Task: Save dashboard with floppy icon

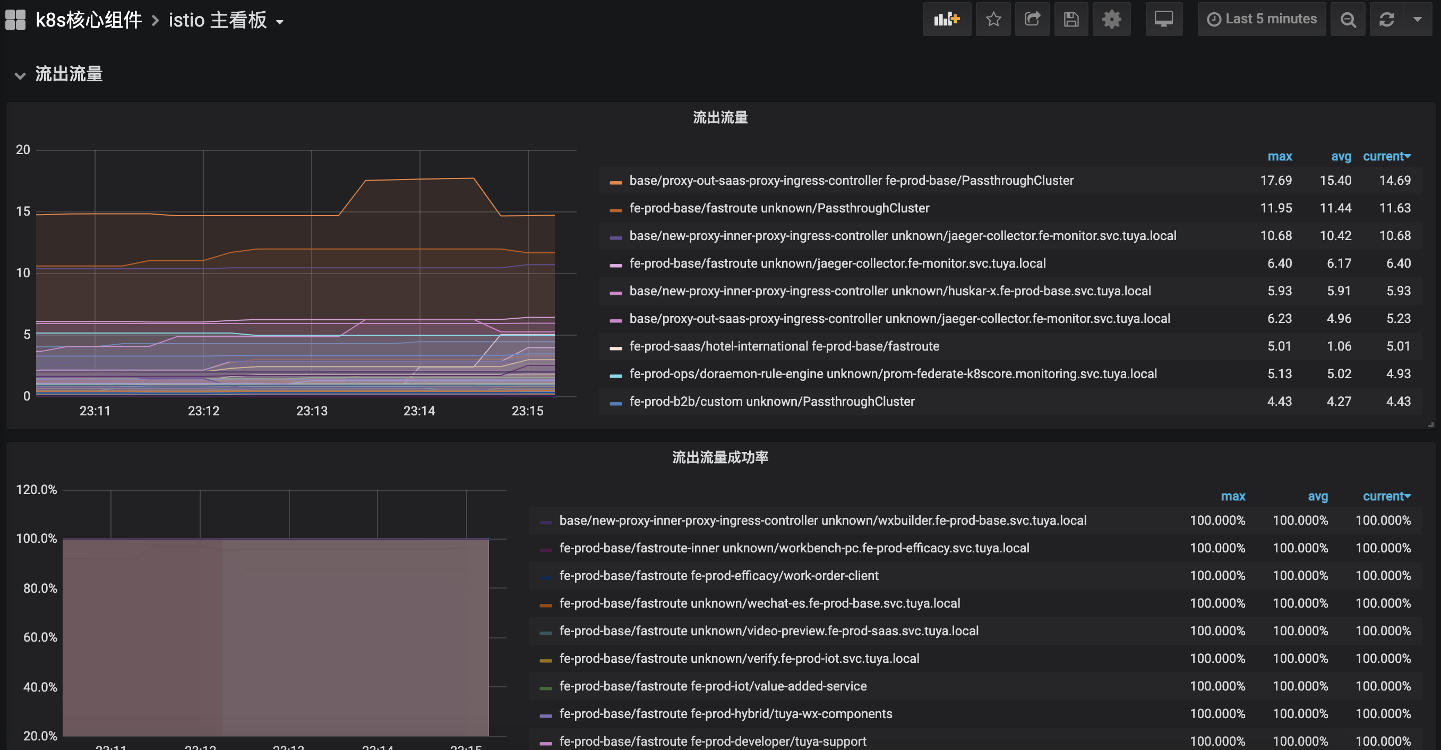Action: [x=1071, y=20]
